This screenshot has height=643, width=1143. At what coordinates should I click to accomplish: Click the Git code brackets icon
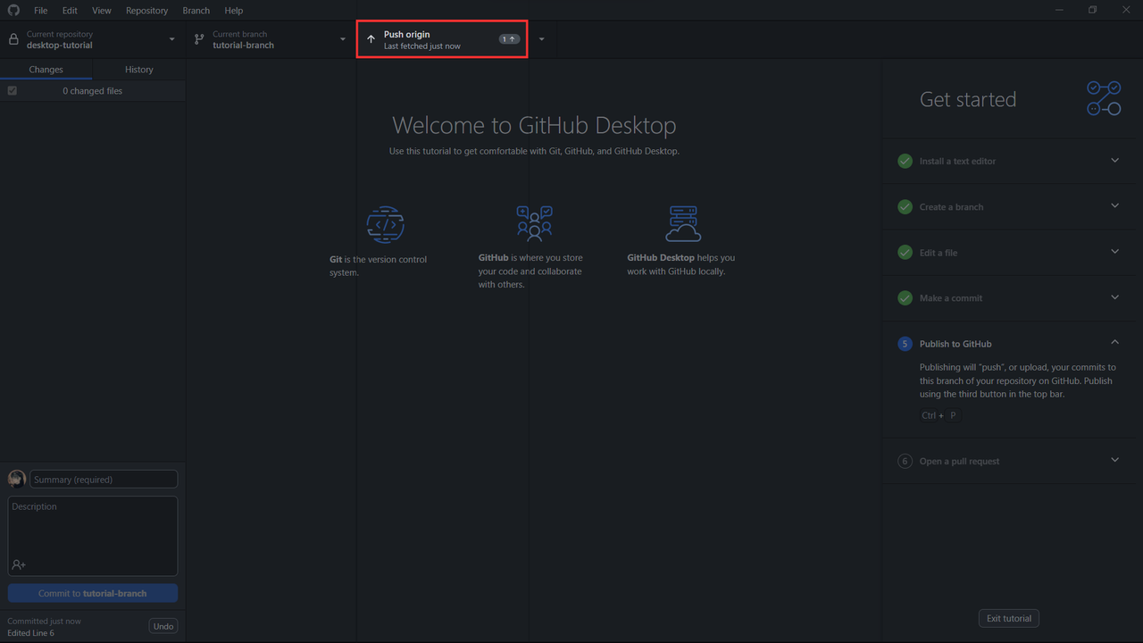click(x=386, y=225)
